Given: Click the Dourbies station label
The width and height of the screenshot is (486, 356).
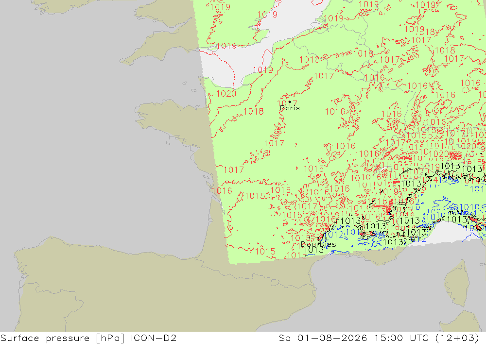Looking at the screenshot, I should tap(318, 244).
